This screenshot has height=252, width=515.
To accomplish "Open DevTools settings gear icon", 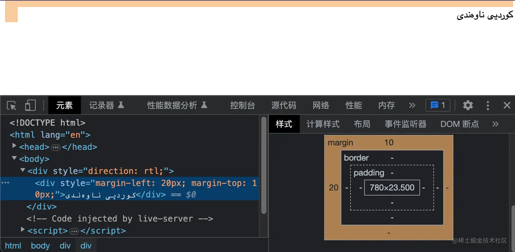I will [x=468, y=105].
